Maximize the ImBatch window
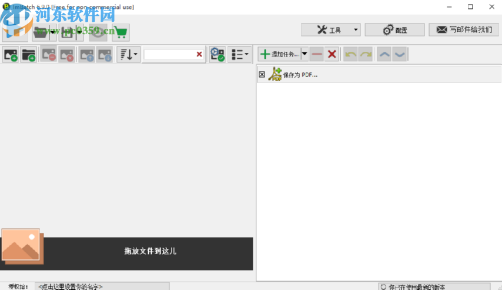This screenshot has height=290, width=502. pyautogui.click(x=470, y=6)
